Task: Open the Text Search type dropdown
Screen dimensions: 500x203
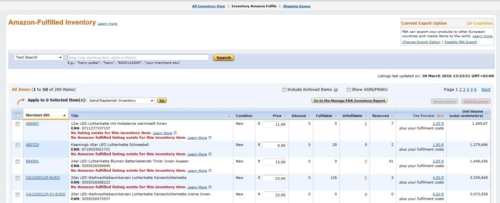Action: tap(39, 57)
